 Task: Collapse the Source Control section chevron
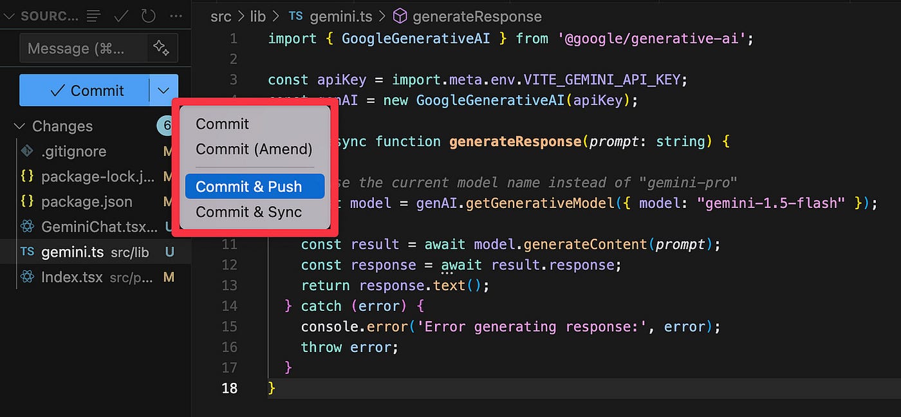[10, 16]
